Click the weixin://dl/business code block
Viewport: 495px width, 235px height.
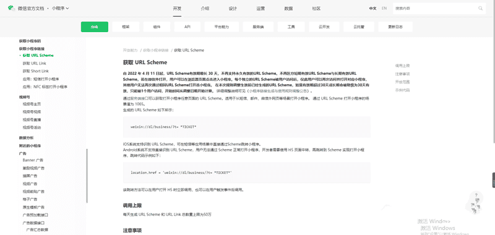[246, 127]
